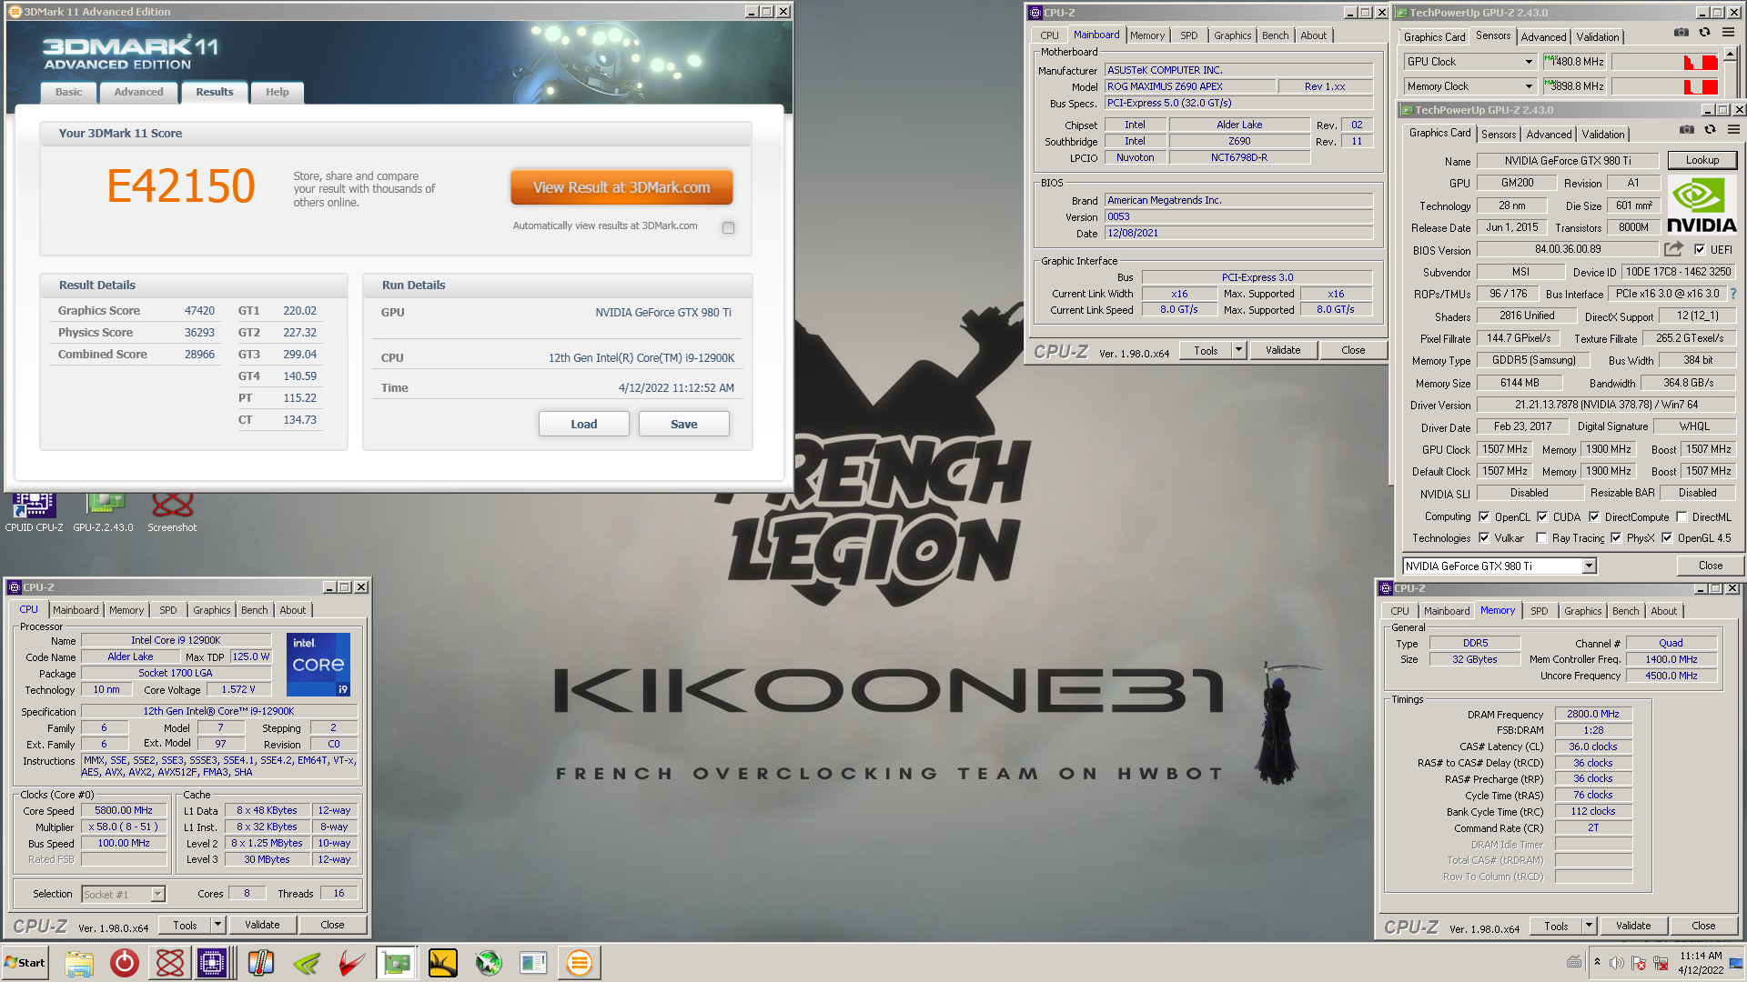
Task: Click the volume speaker tray icon
Action: coord(1616,963)
